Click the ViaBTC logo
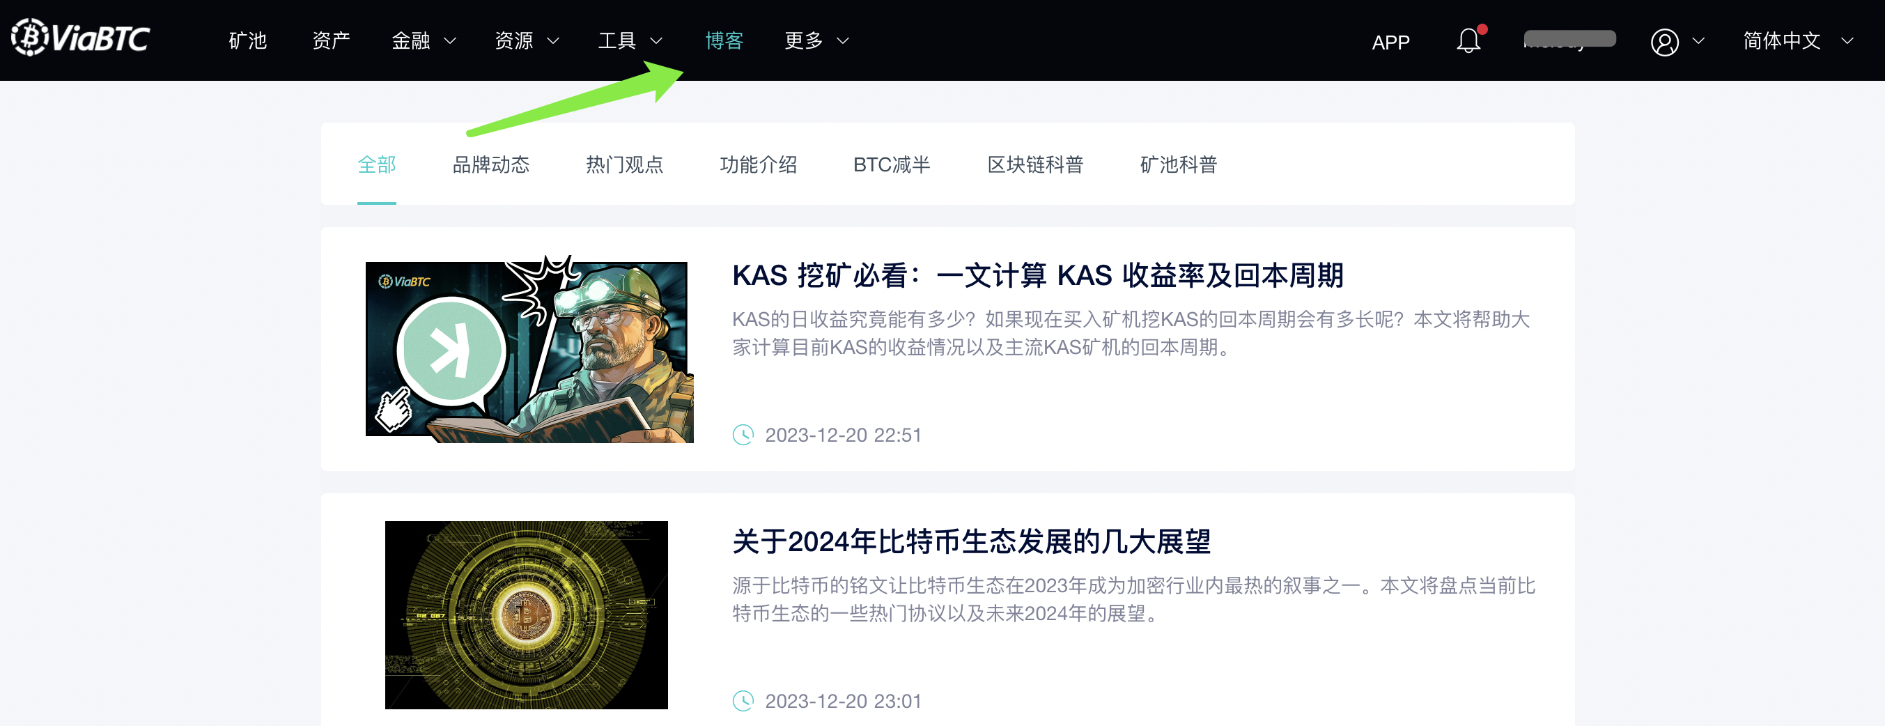The width and height of the screenshot is (1885, 726). 81,38
